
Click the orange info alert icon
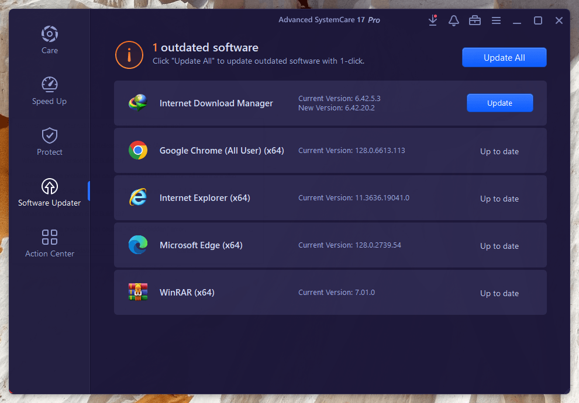point(129,54)
